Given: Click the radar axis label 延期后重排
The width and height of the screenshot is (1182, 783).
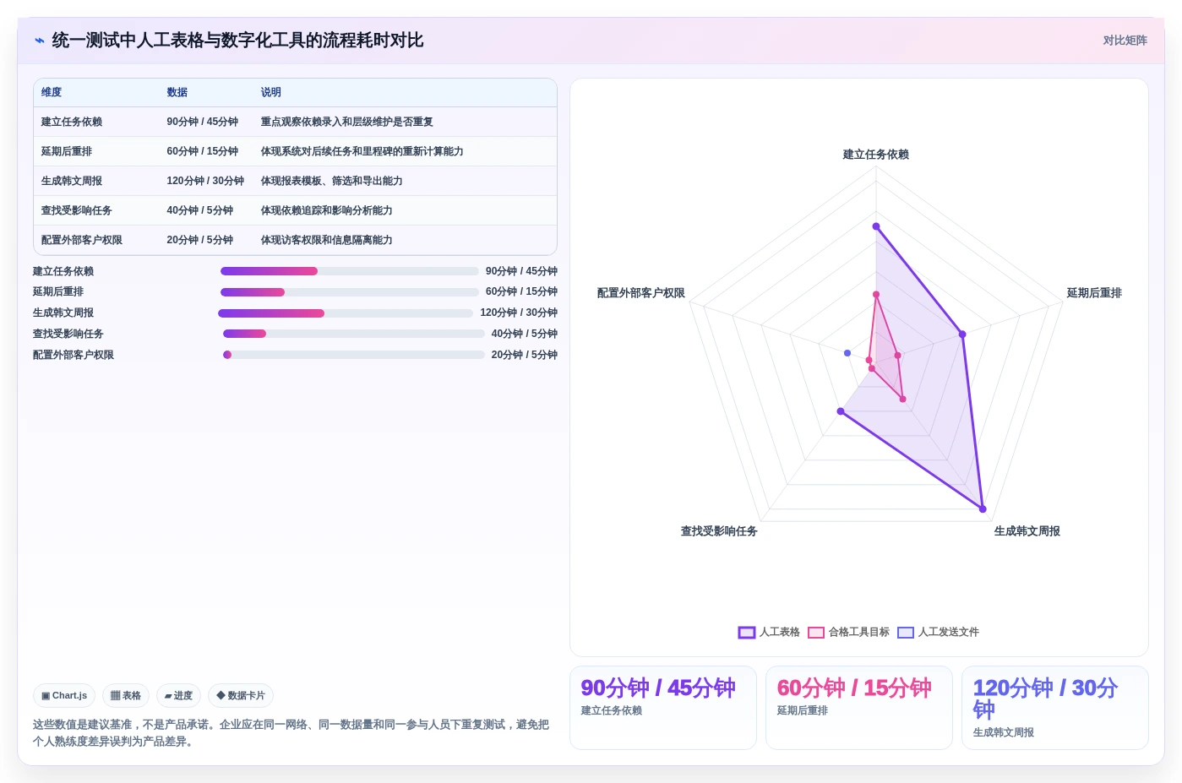Looking at the screenshot, I should click(1094, 293).
